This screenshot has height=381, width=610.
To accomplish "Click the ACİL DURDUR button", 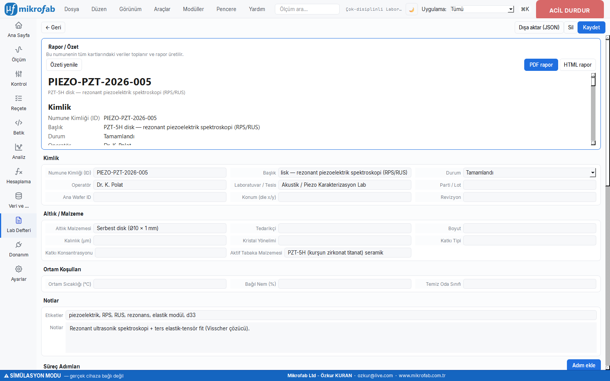I will 570,10.
